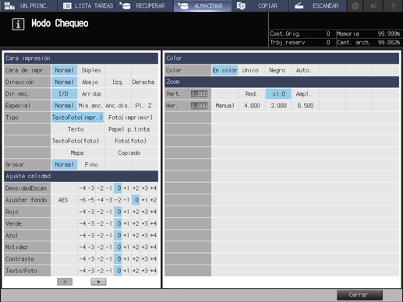Set DensidadEscan level to 0
The image size is (403, 302).
point(118,188)
